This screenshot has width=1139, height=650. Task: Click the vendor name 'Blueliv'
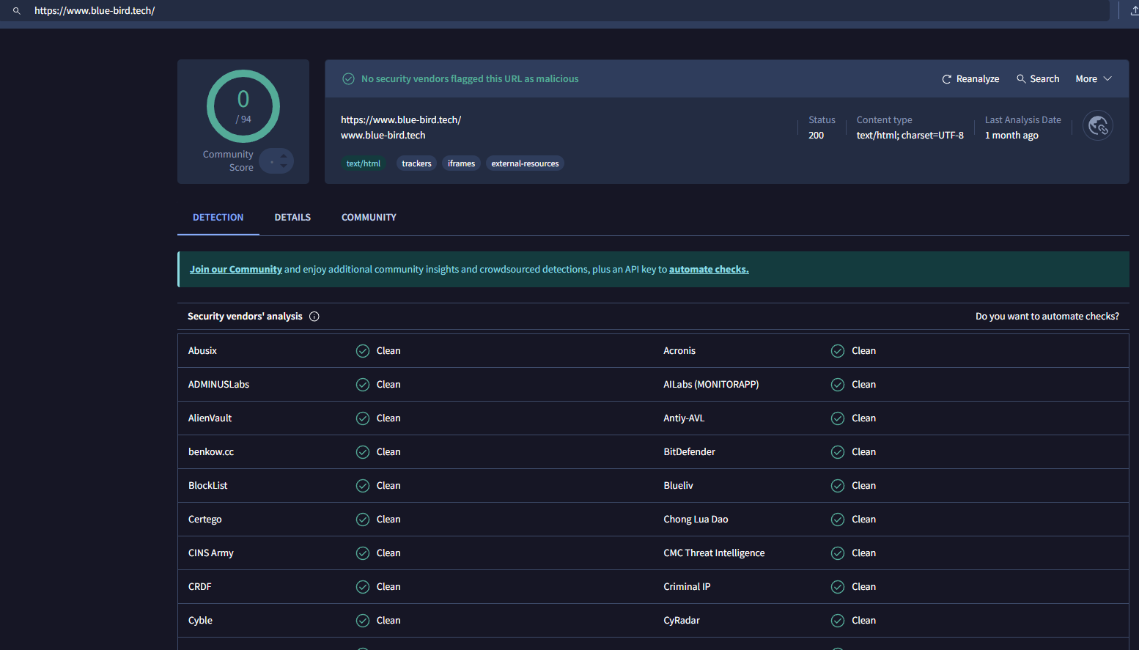678,486
